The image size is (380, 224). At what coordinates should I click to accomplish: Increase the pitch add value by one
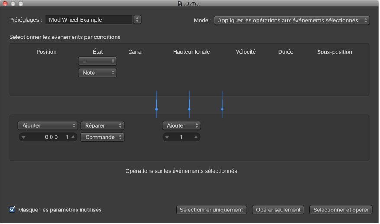point(196,138)
